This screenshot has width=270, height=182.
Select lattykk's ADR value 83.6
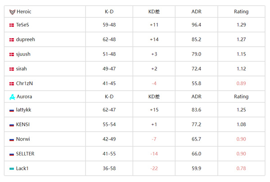[x=196, y=111]
